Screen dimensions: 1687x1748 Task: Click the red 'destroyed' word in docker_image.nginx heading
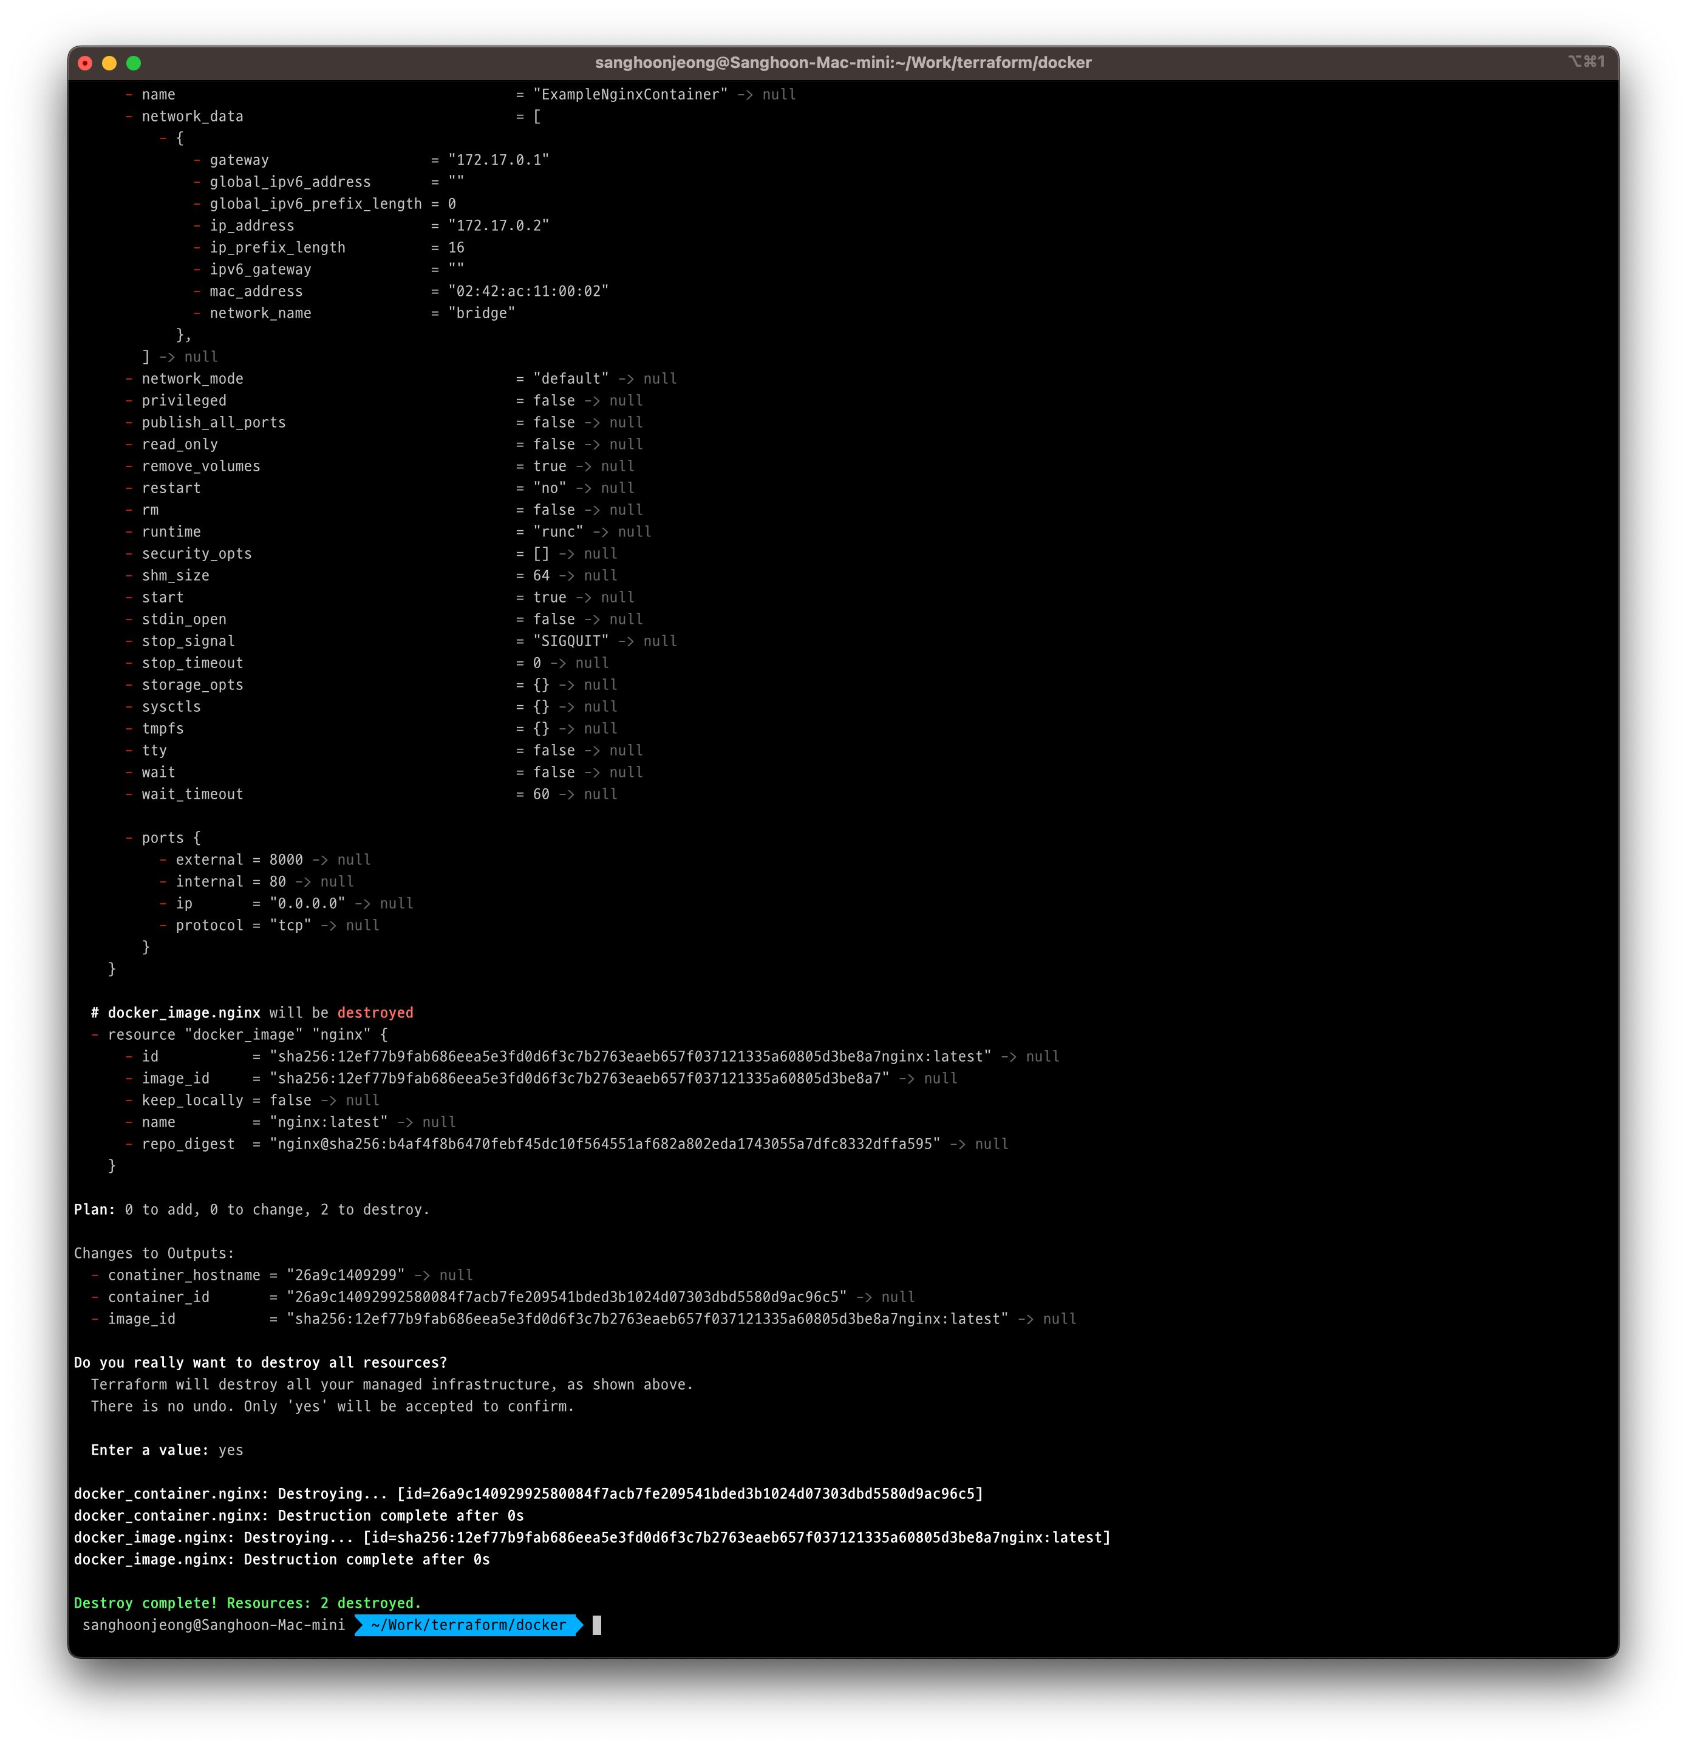[375, 1012]
